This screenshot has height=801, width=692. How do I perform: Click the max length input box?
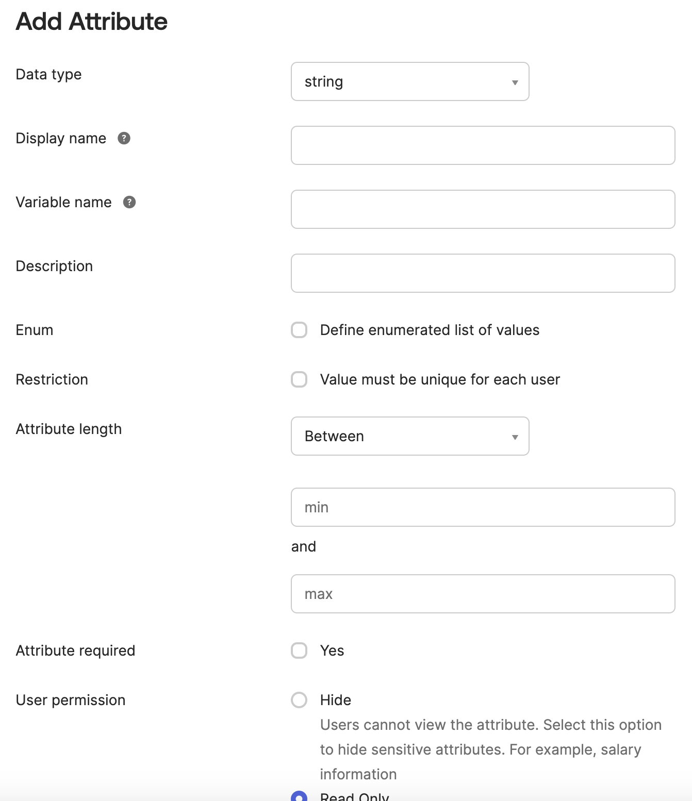coord(483,593)
